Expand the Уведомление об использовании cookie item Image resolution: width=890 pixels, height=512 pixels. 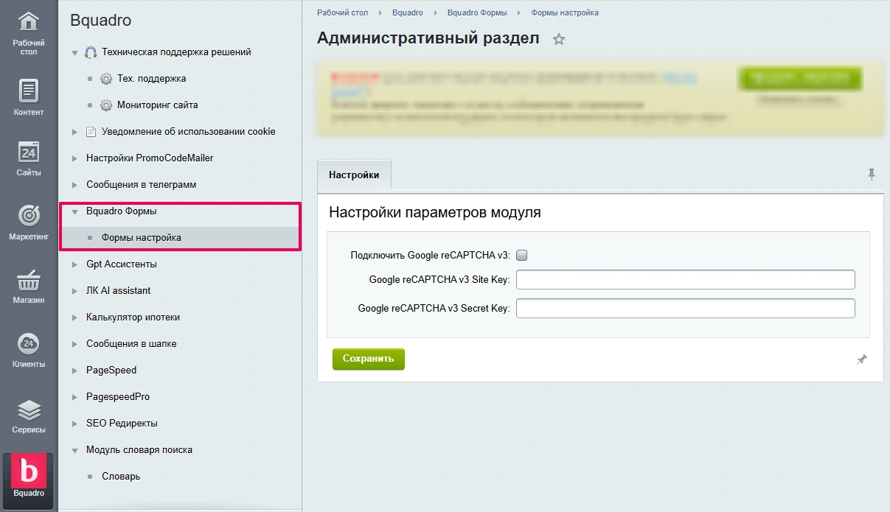point(72,130)
